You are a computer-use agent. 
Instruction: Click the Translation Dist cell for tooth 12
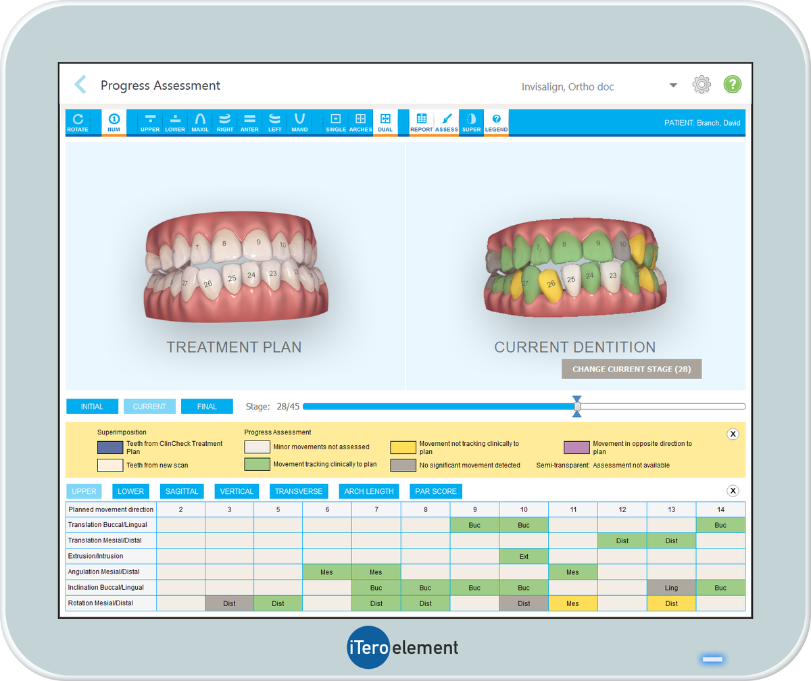(x=622, y=540)
